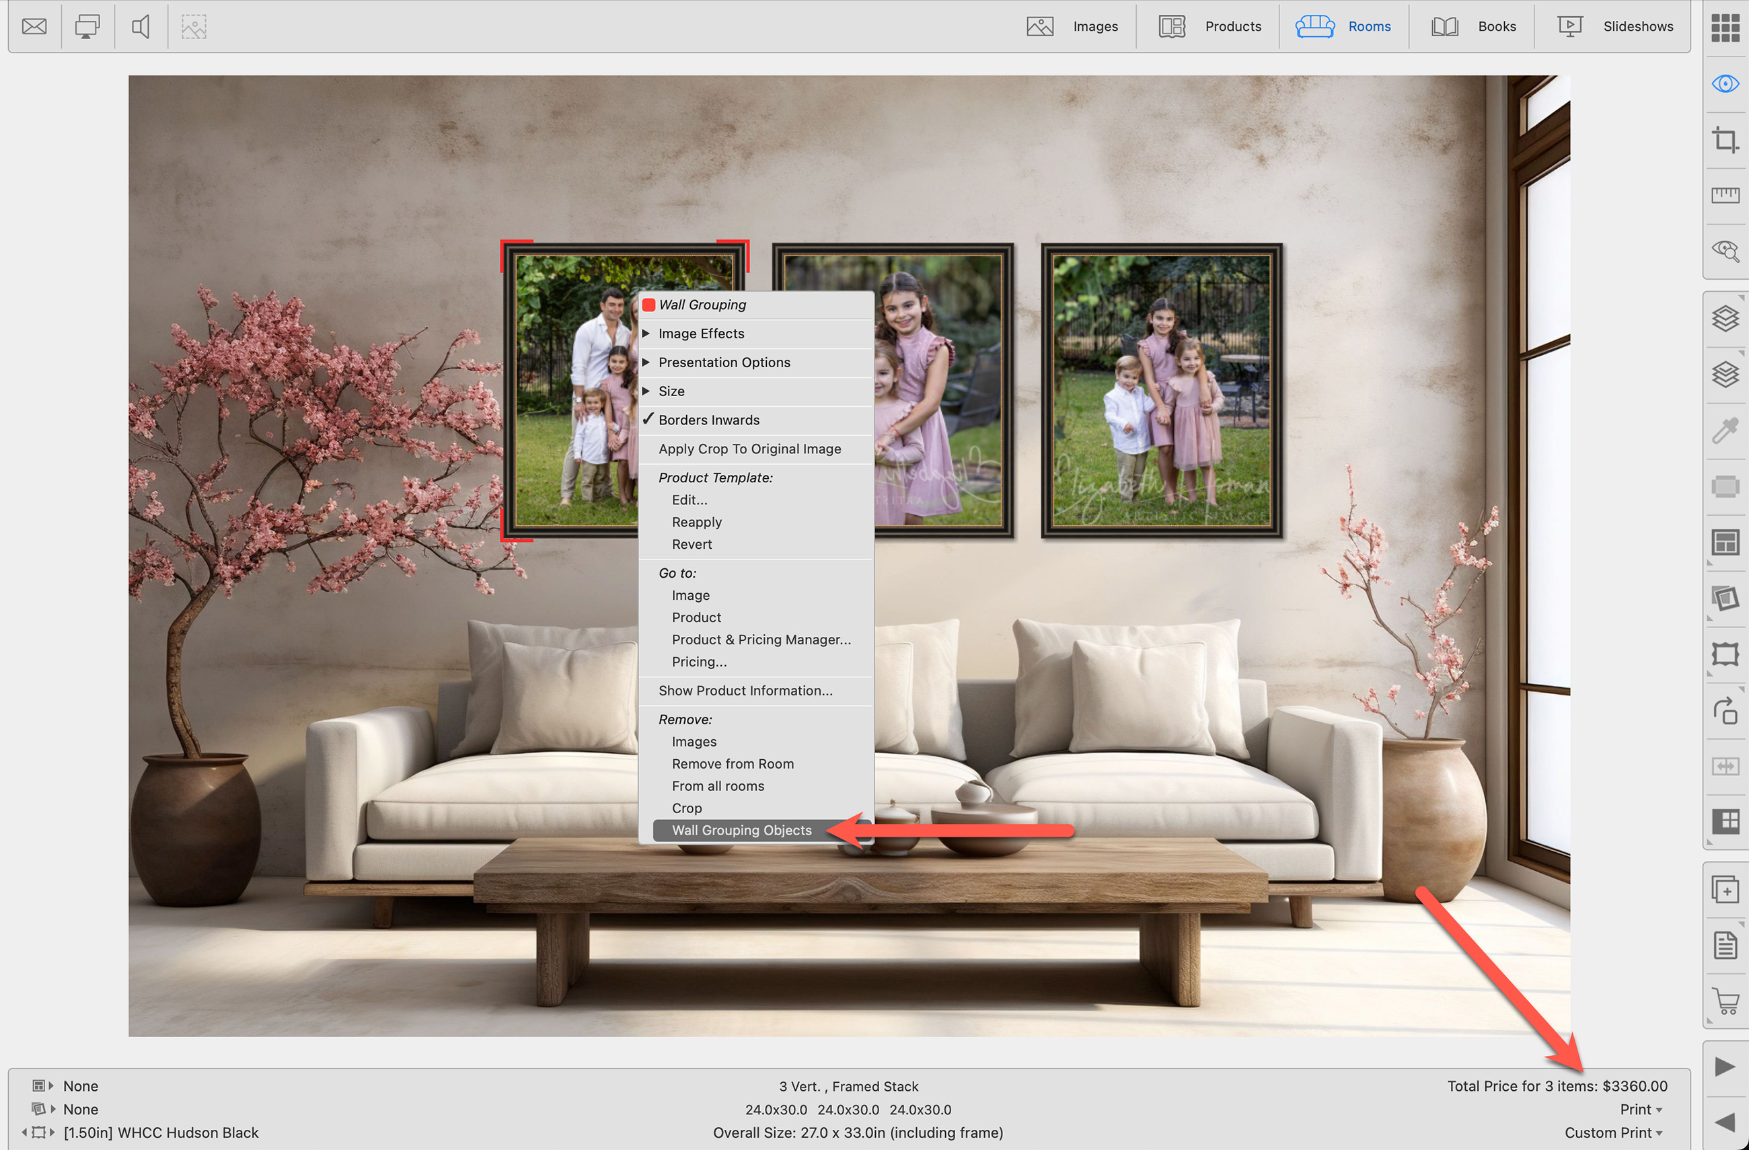Click the red Wall Grouping color swatch
1749x1150 pixels.
(649, 305)
